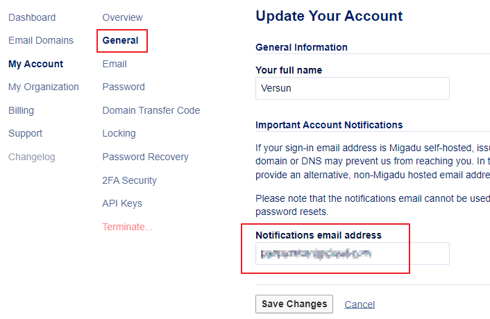Click the full name text field
Screen dimensions: 490x319
(x=352, y=88)
